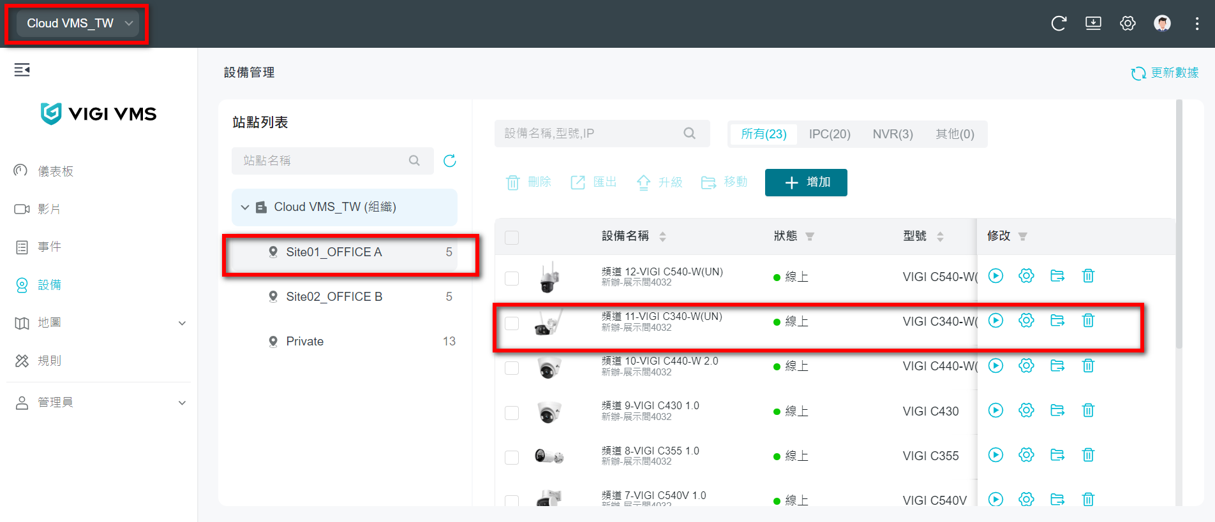Click the 刪除 delete toolbar button
The width and height of the screenshot is (1215, 522).
coord(528,182)
